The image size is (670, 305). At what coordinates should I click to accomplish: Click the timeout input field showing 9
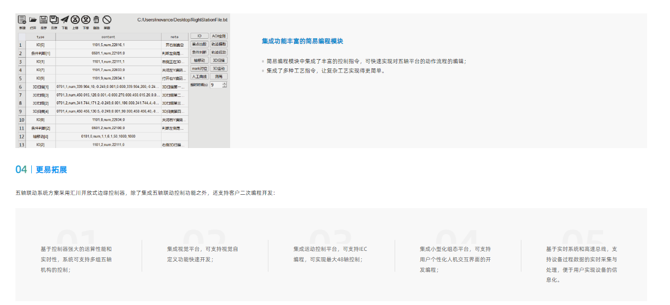[216, 85]
